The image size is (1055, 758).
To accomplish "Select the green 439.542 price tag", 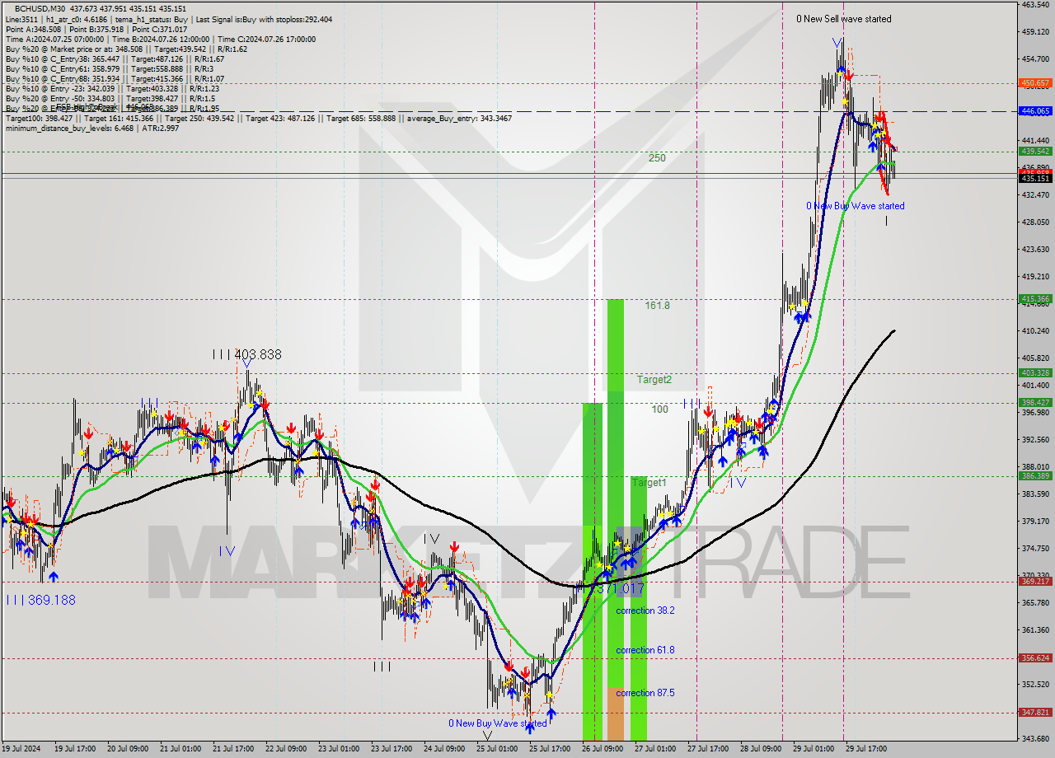I will [1034, 151].
